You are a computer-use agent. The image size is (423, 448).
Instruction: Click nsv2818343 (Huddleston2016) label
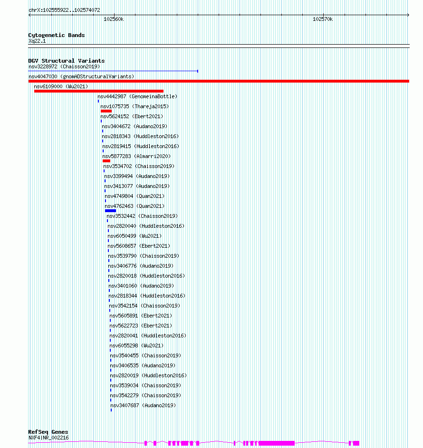pyautogui.click(x=140, y=136)
